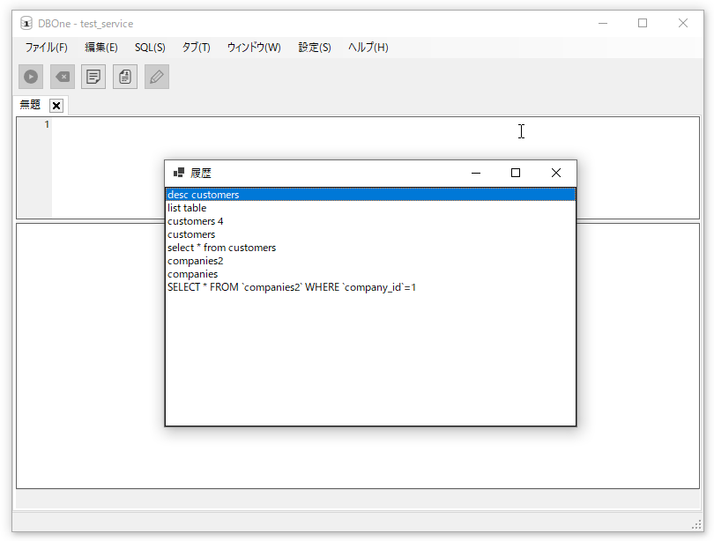The width and height of the screenshot is (714, 541).
Task: Click the run query play icon
Action: (x=31, y=77)
